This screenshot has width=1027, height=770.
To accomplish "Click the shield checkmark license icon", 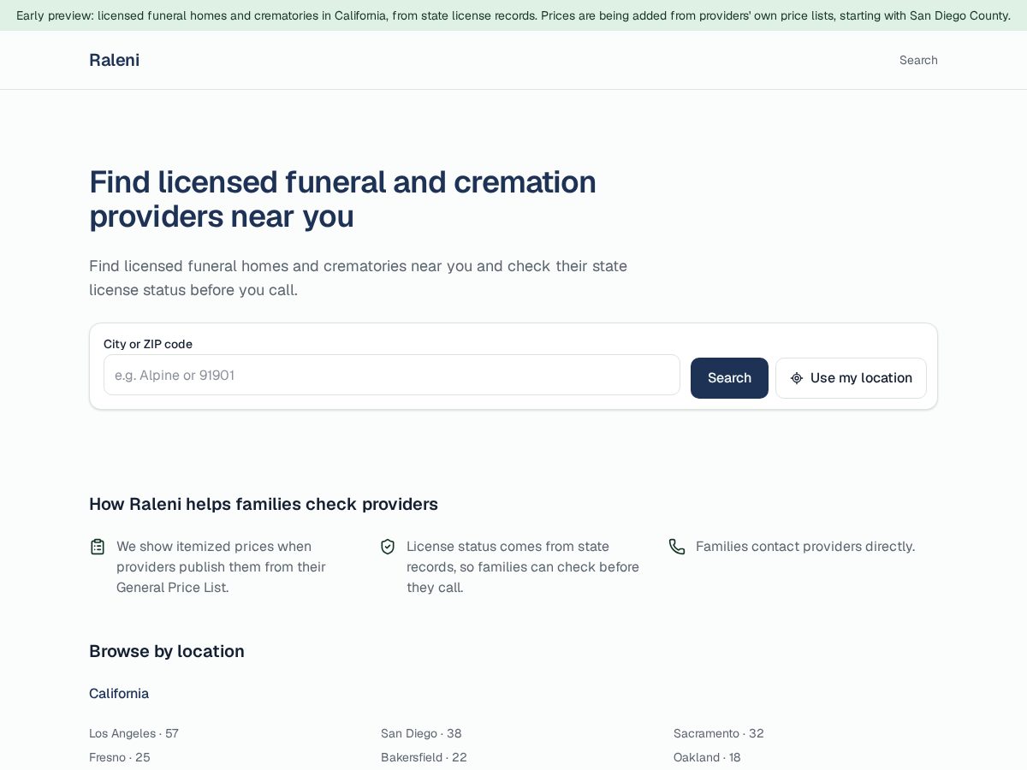I will coord(388,547).
